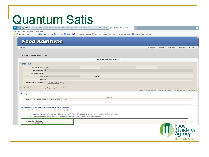Open the Favorites menu
Image resolution: width=209 pixels, height=157 pixels.
click(x=30, y=31)
